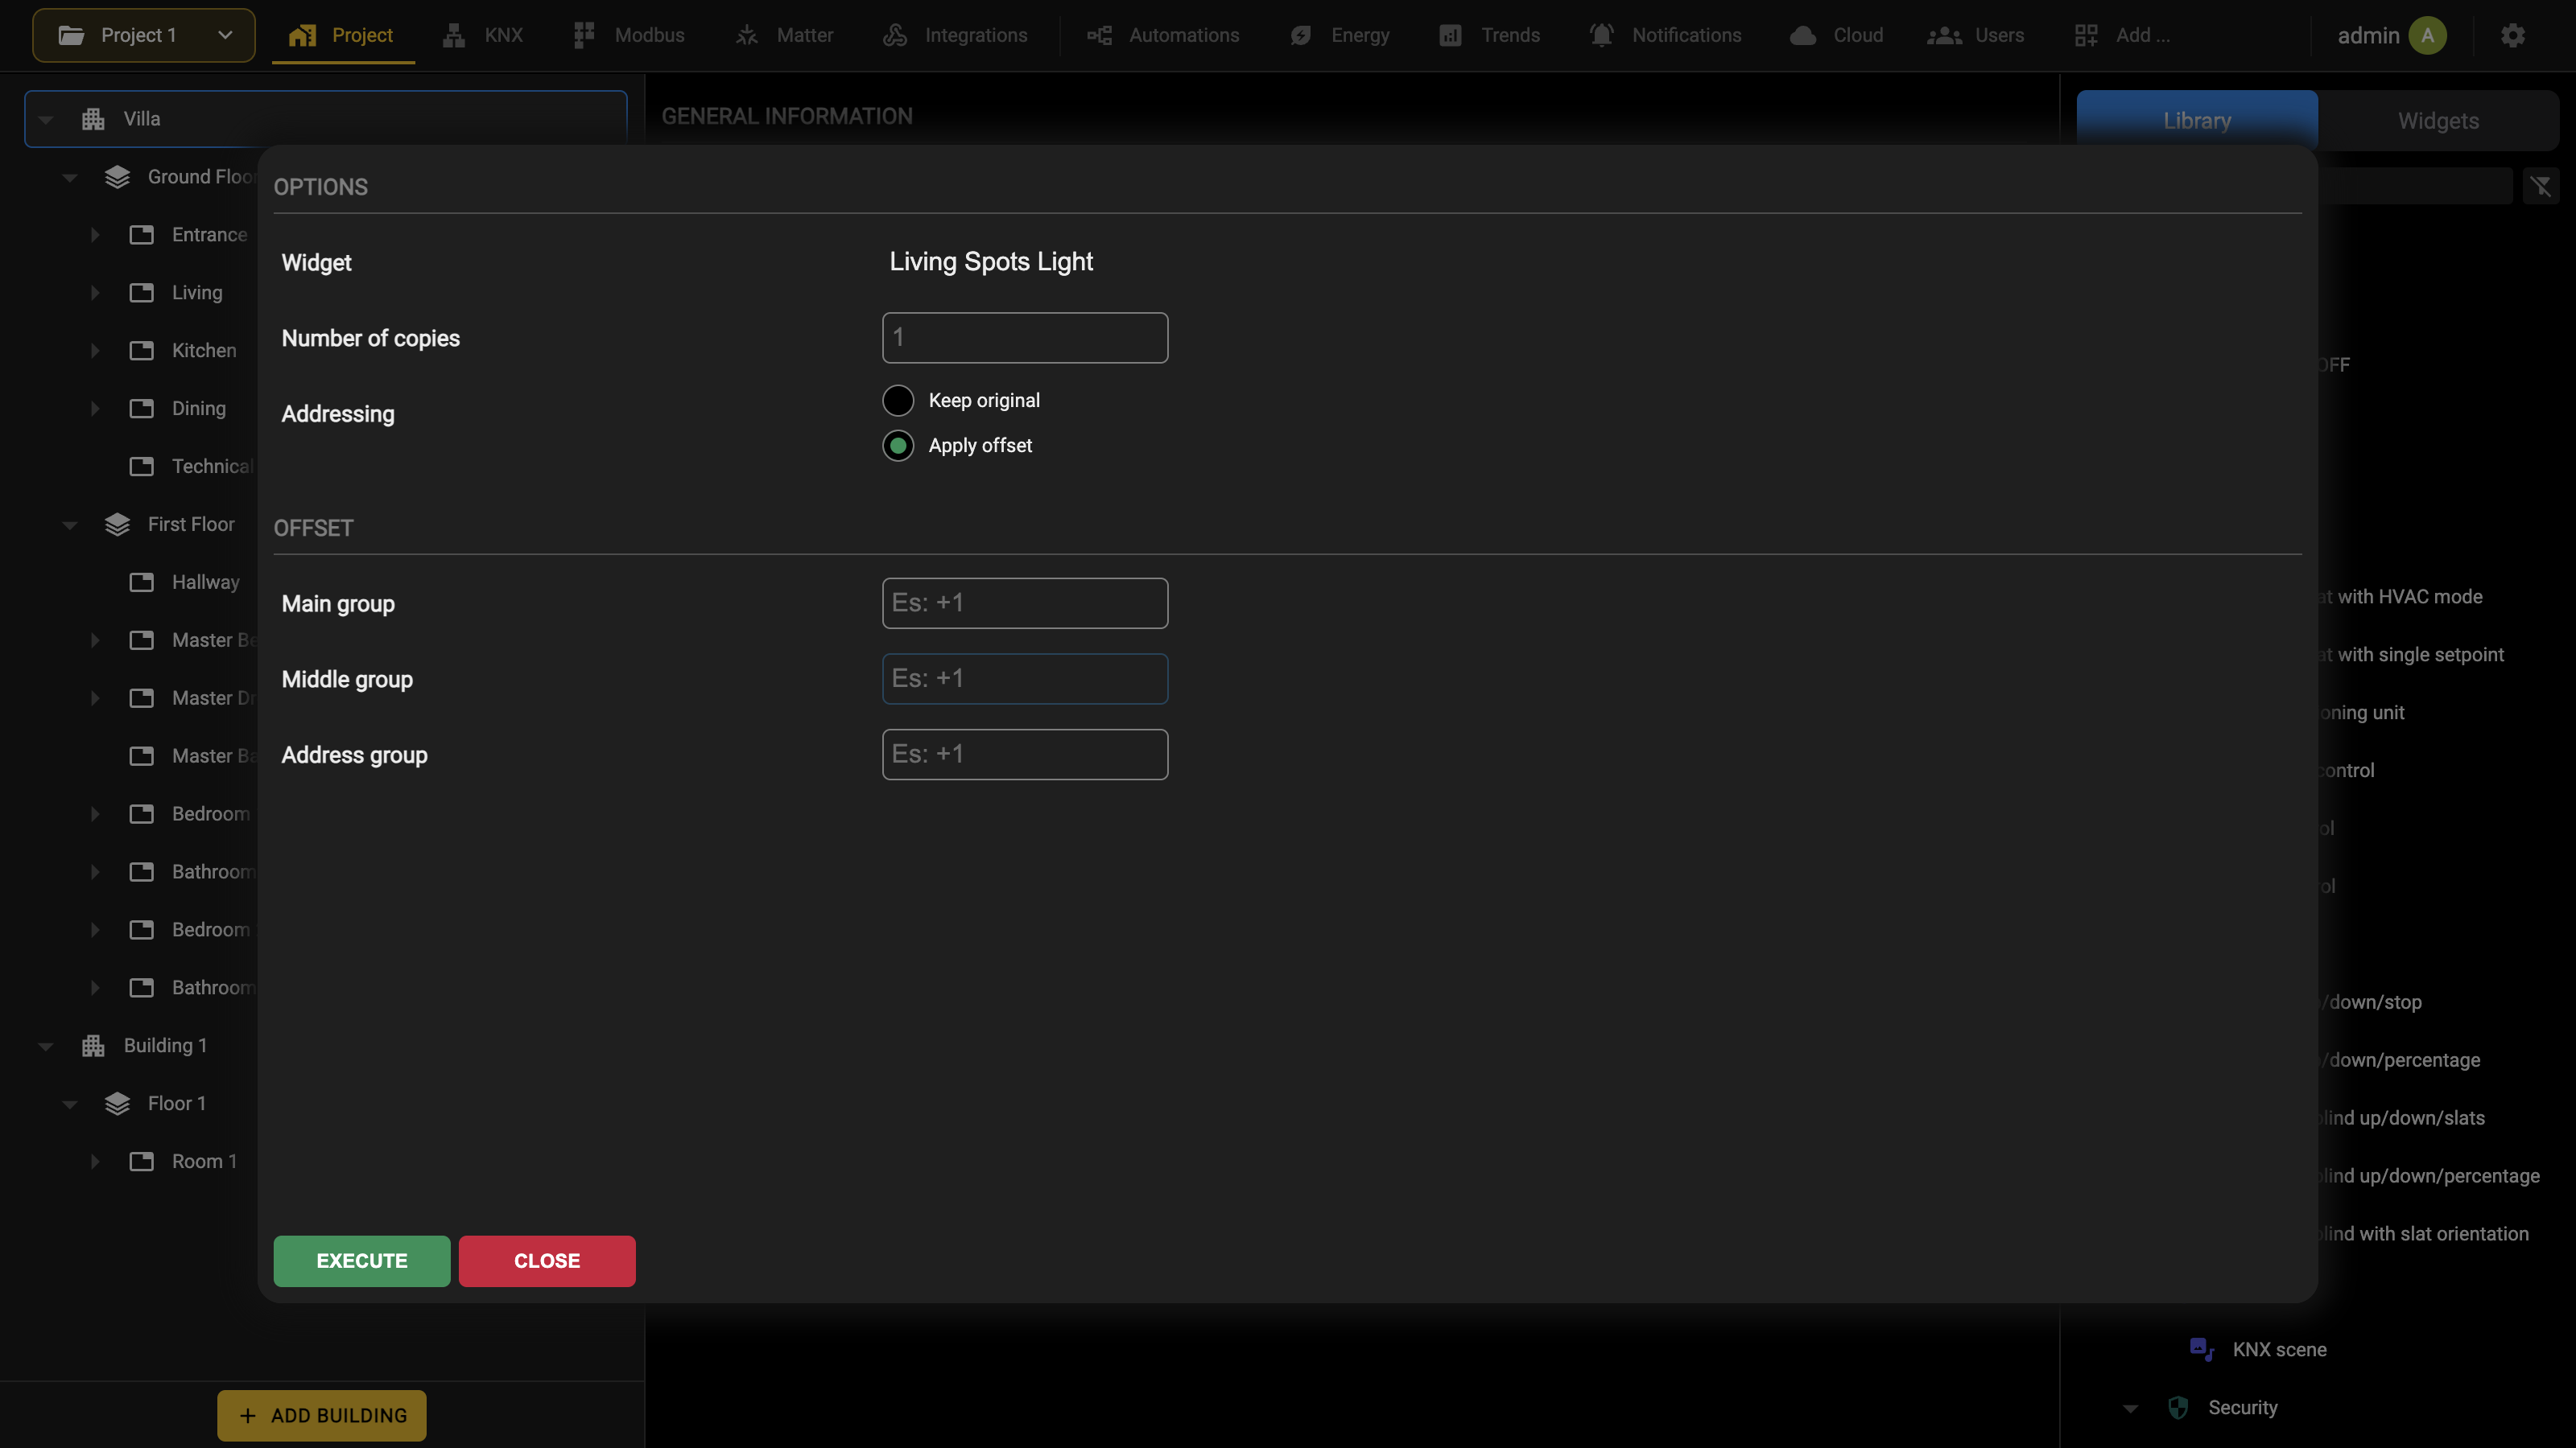Select the Hallway room in tree
The height and width of the screenshot is (1448, 2576).
pos(205,582)
